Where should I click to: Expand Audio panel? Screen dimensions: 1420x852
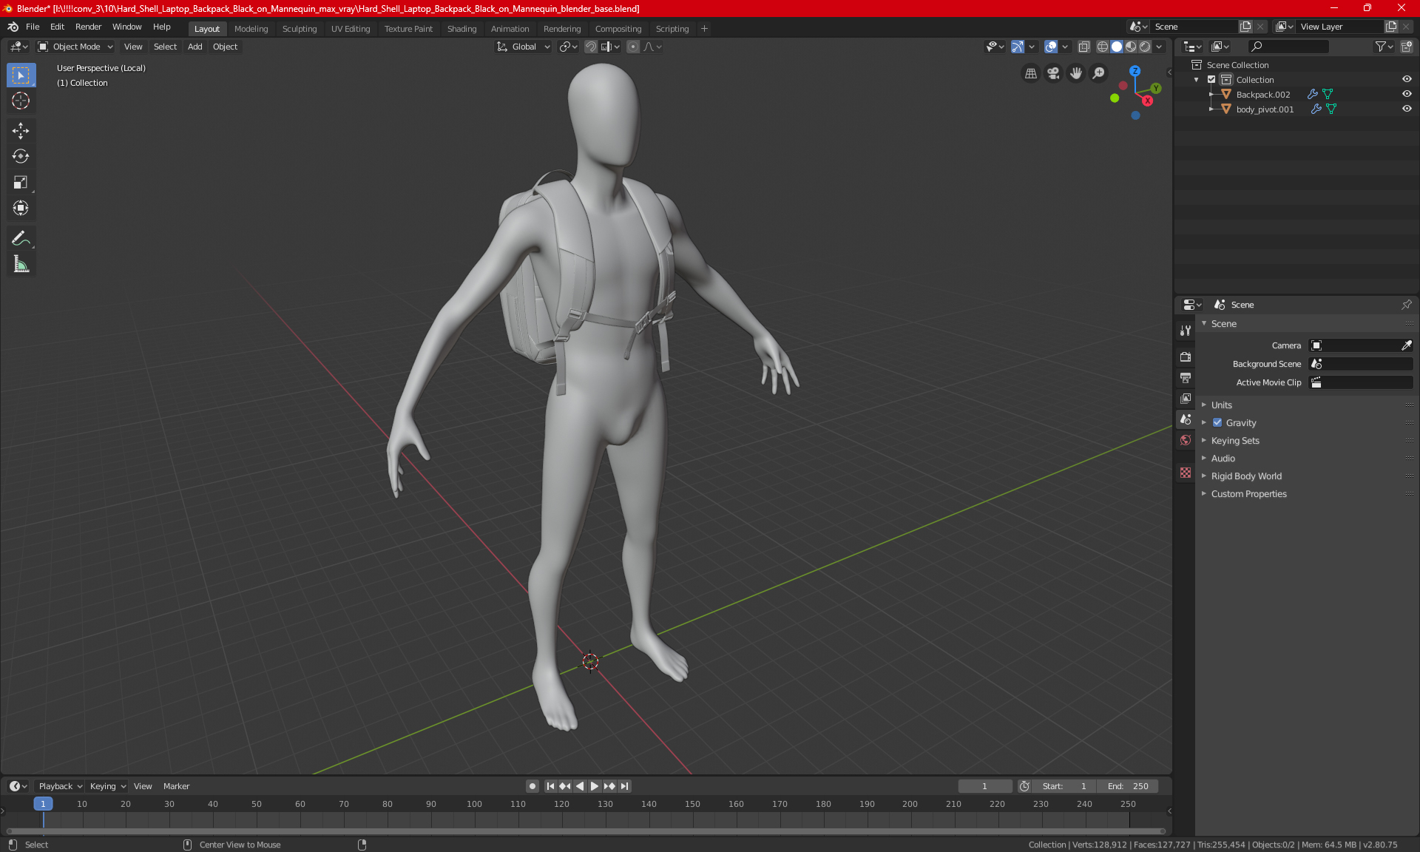[1223, 458]
